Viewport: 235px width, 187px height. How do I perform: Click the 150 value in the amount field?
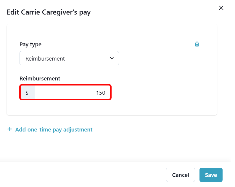[101, 93]
